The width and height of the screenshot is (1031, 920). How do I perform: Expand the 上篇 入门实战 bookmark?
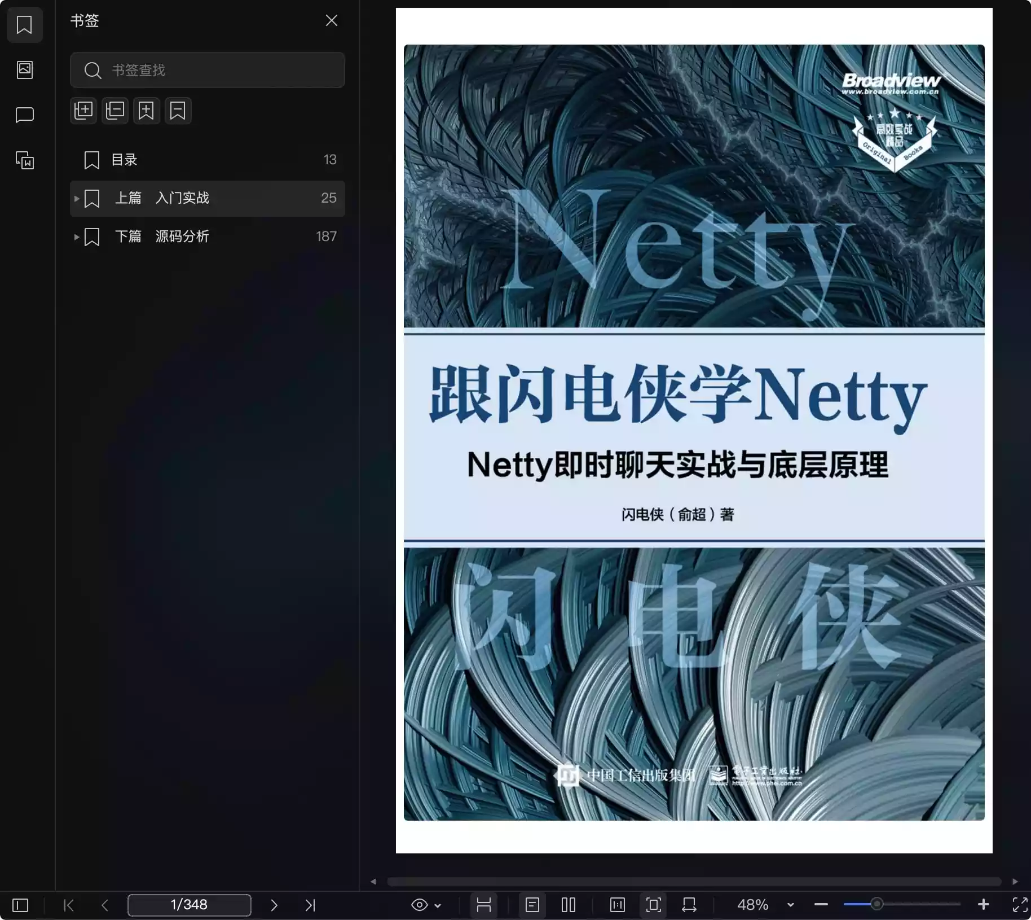[77, 199]
